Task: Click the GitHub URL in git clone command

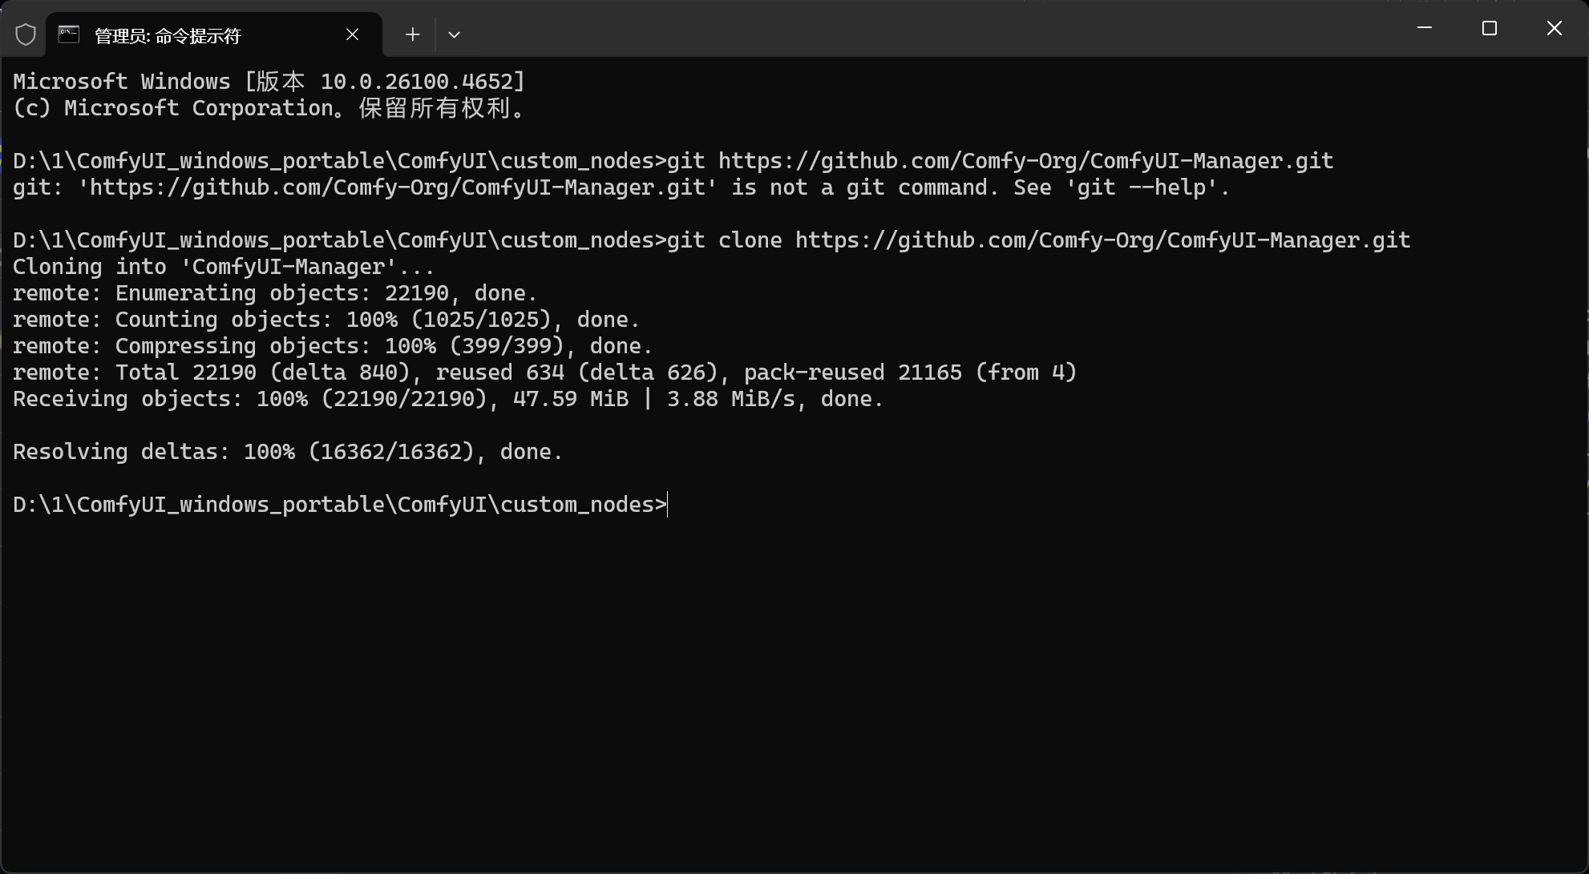Action: point(1102,240)
